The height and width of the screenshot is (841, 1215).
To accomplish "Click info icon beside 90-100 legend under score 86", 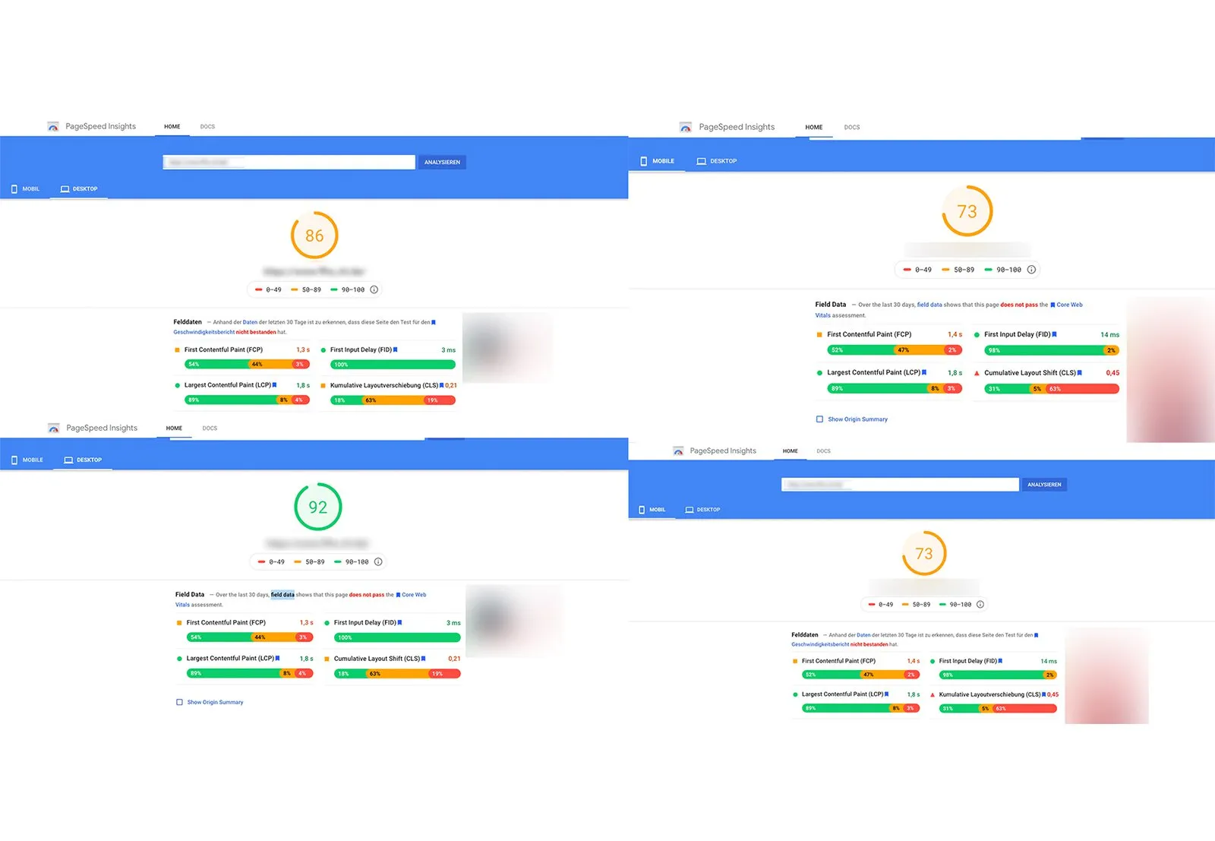I will [x=374, y=289].
